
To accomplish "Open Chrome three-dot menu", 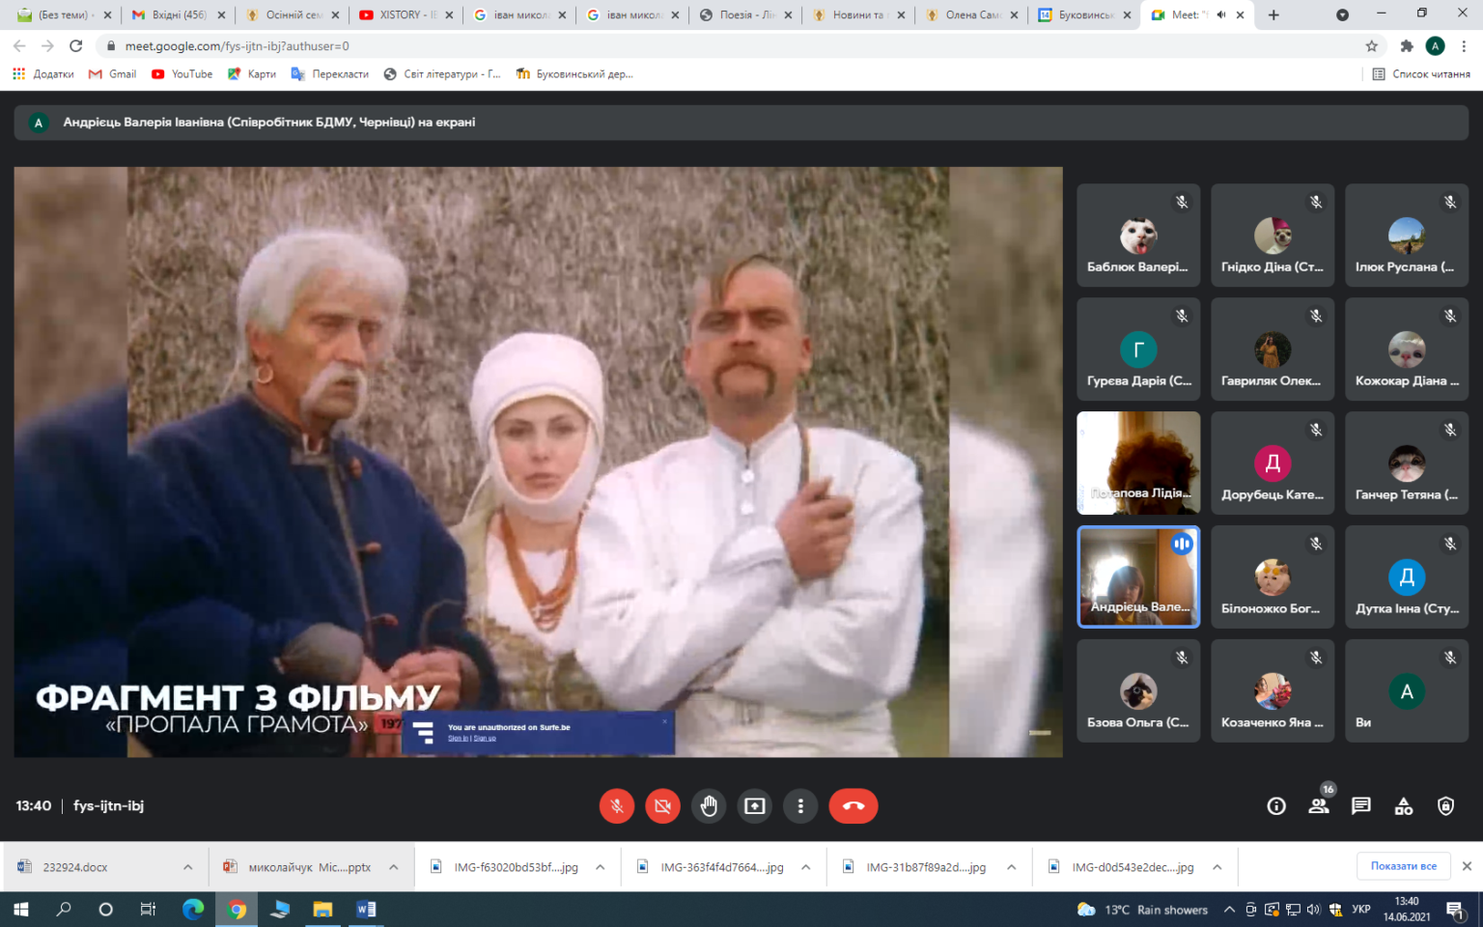I will [1464, 45].
